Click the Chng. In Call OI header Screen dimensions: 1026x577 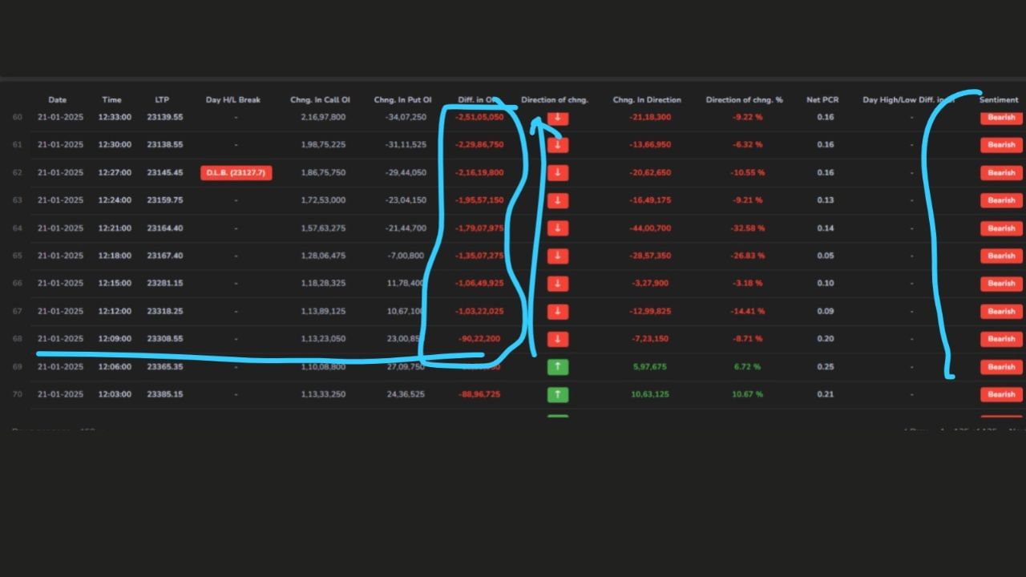click(x=320, y=100)
